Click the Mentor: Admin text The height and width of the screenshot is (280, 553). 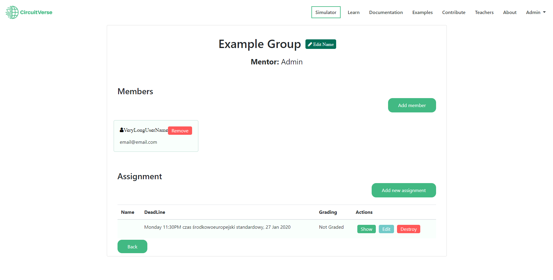tap(276, 62)
